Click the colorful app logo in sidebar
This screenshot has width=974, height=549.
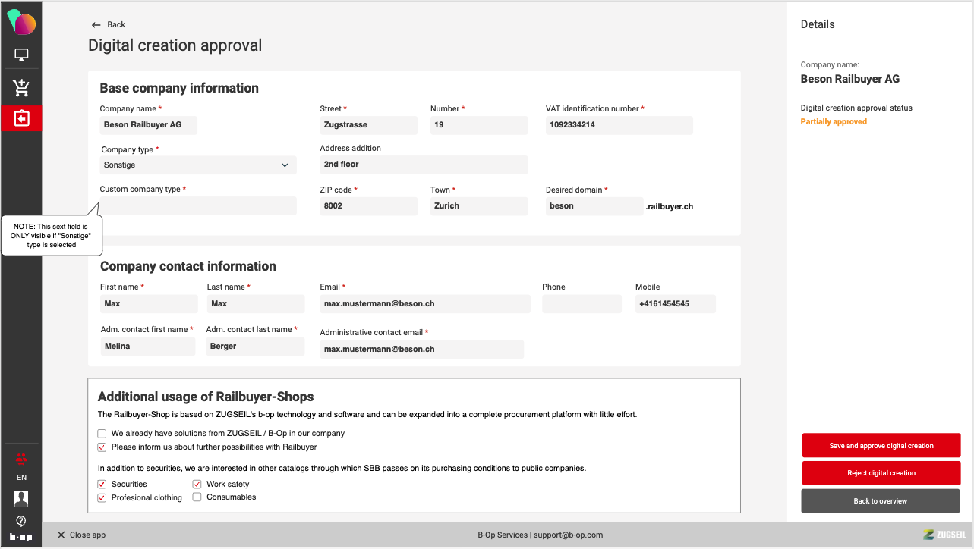[21, 23]
